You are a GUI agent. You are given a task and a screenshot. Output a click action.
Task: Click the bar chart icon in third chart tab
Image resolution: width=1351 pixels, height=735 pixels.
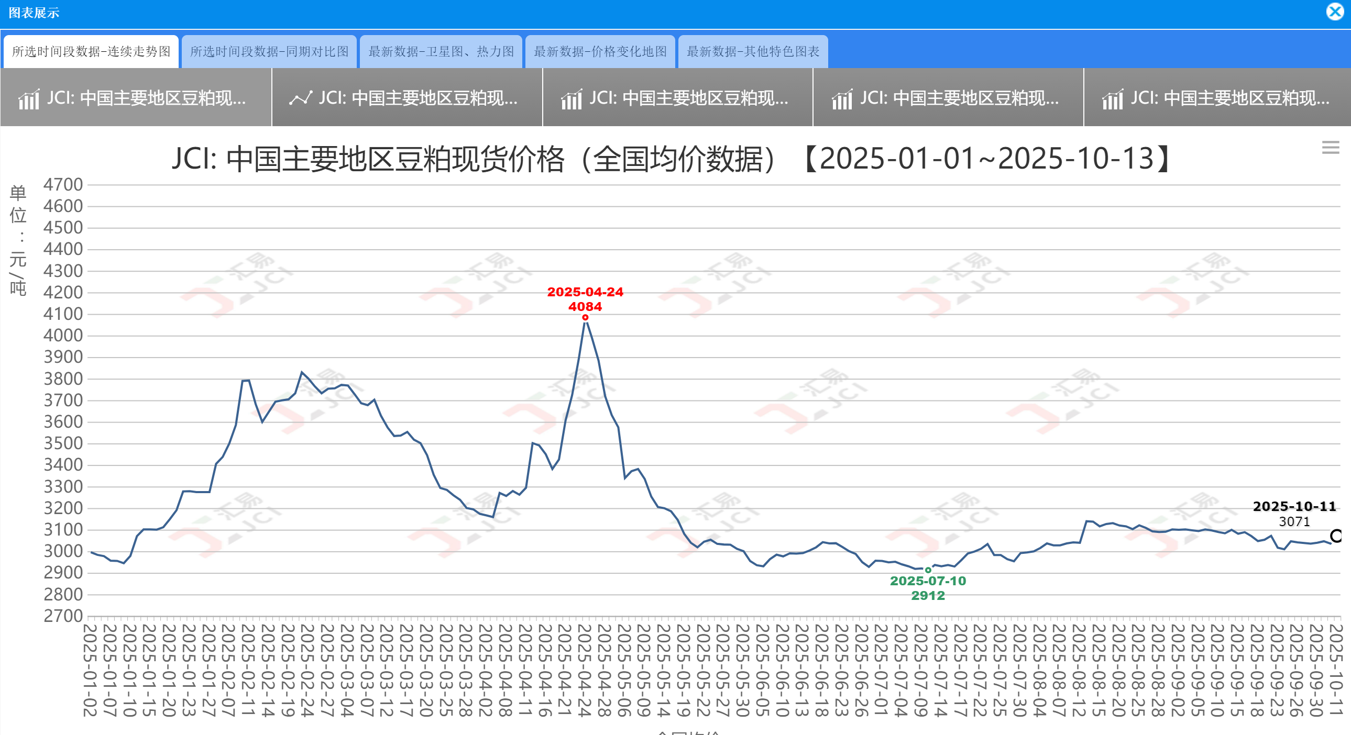coord(571,99)
